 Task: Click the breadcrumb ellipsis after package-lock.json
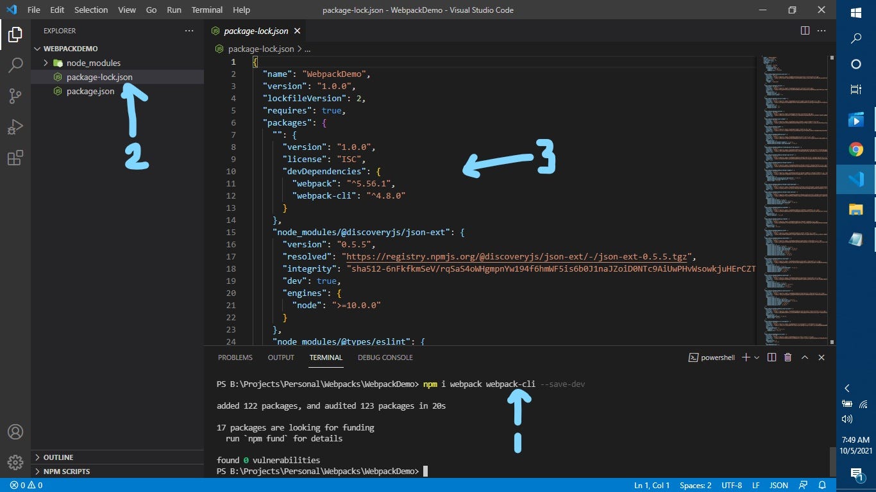point(307,49)
